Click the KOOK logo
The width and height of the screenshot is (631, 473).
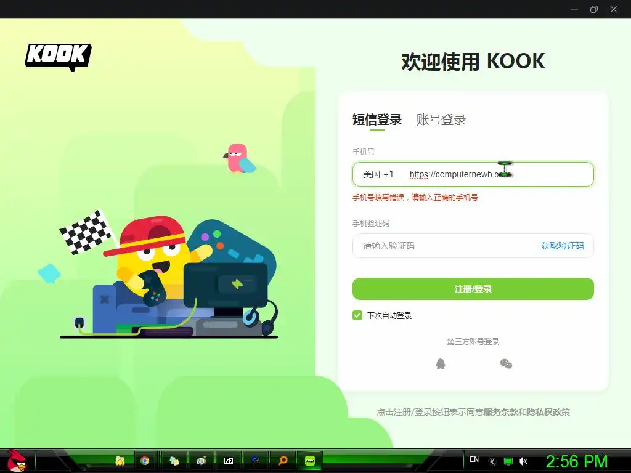[59, 57]
